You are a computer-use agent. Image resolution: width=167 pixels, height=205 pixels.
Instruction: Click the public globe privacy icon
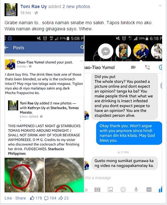point(36,13)
